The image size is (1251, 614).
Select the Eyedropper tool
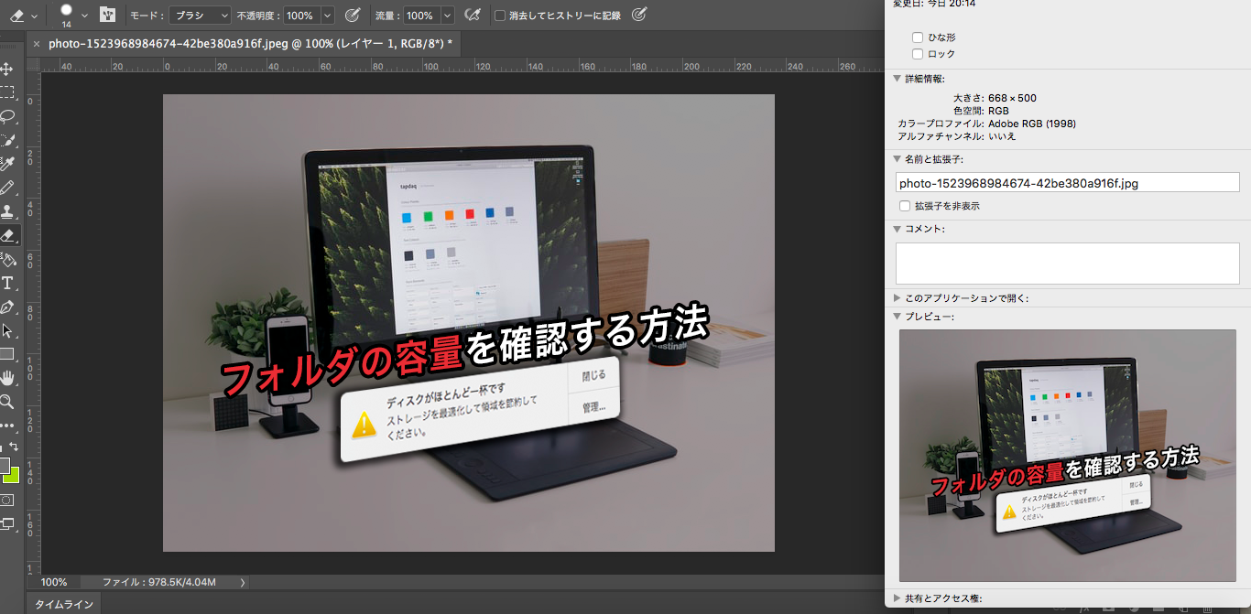click(7, 164)
